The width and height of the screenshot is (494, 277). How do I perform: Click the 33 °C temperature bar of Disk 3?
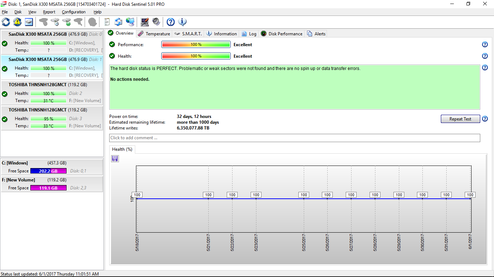[48, 126]
